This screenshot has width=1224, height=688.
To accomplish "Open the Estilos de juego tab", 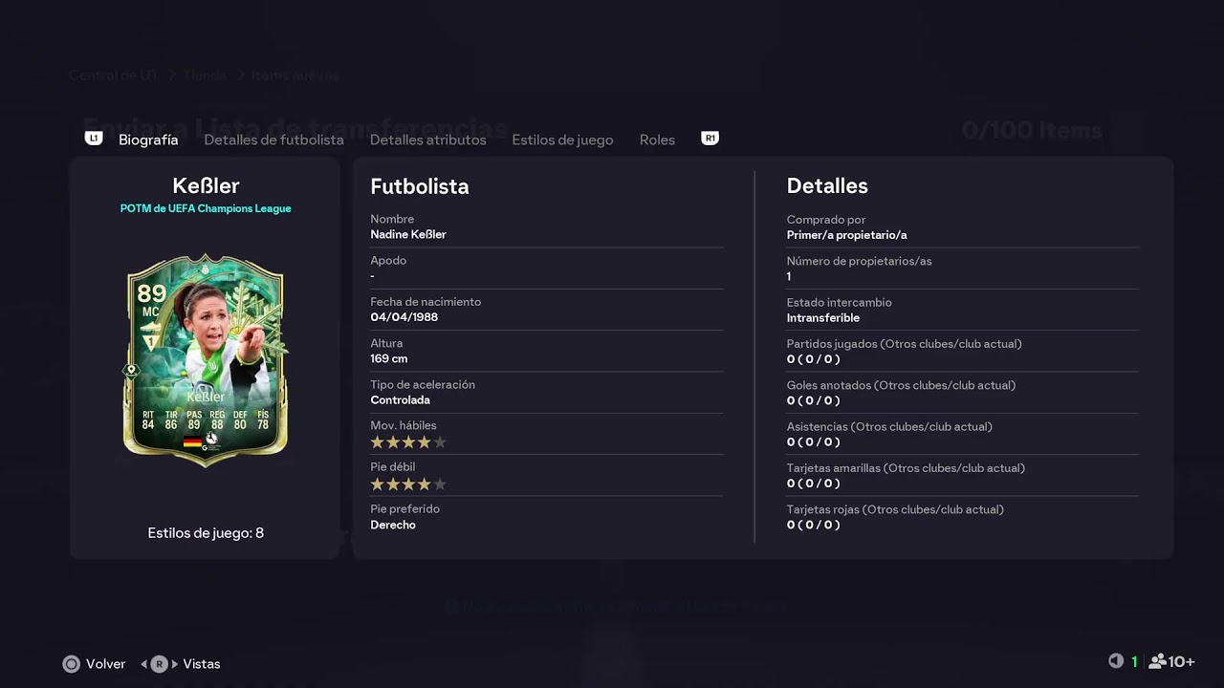I will [562, 140].
